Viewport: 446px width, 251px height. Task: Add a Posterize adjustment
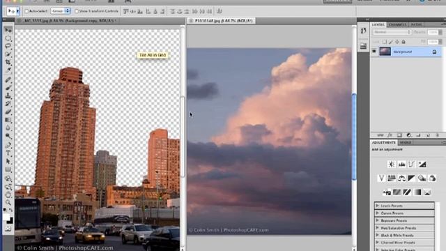[x=397, y=192]
